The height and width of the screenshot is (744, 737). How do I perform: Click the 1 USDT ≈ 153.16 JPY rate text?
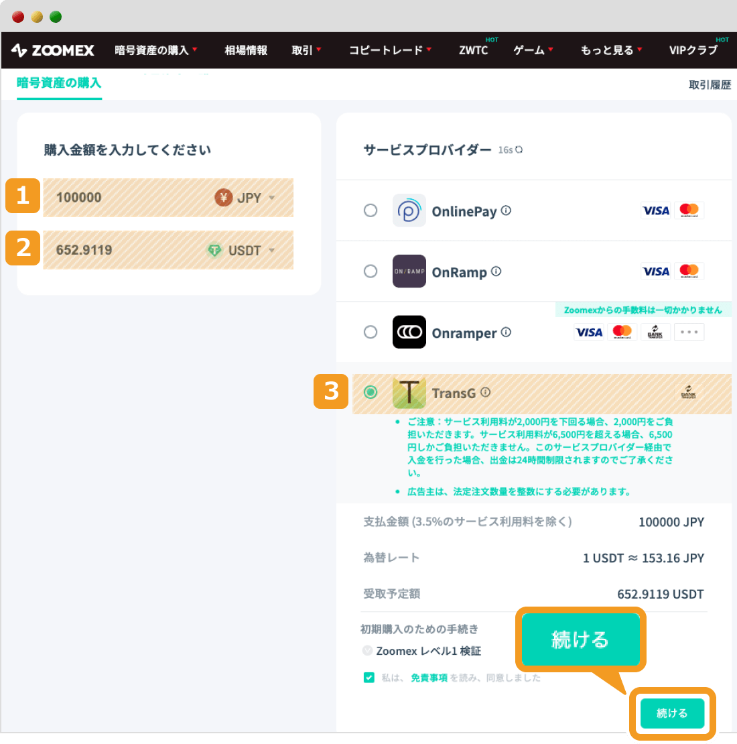[x=643, y=558]
